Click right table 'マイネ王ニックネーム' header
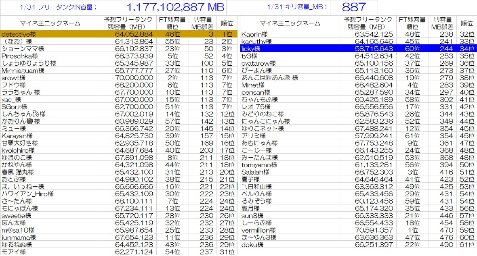 (290, 23)
